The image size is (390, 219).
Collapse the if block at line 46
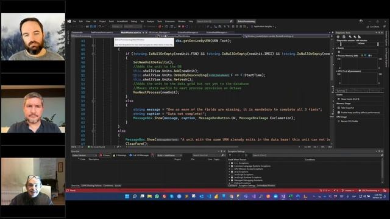point(93,54)
